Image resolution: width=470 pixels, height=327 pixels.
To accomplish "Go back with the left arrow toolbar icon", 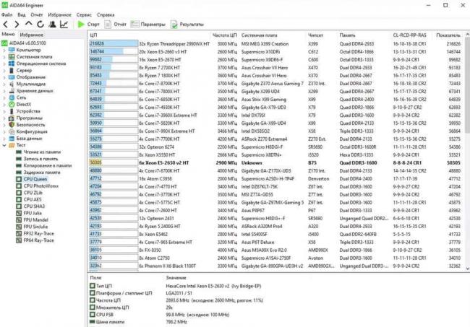I will 6,25.
